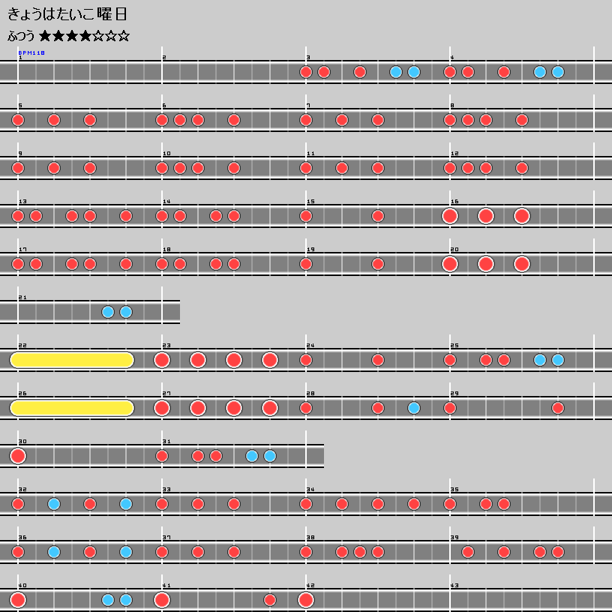Select the measure 21 number marker
The width and height of the screenshot is (612, 612).
pos(22,297)
